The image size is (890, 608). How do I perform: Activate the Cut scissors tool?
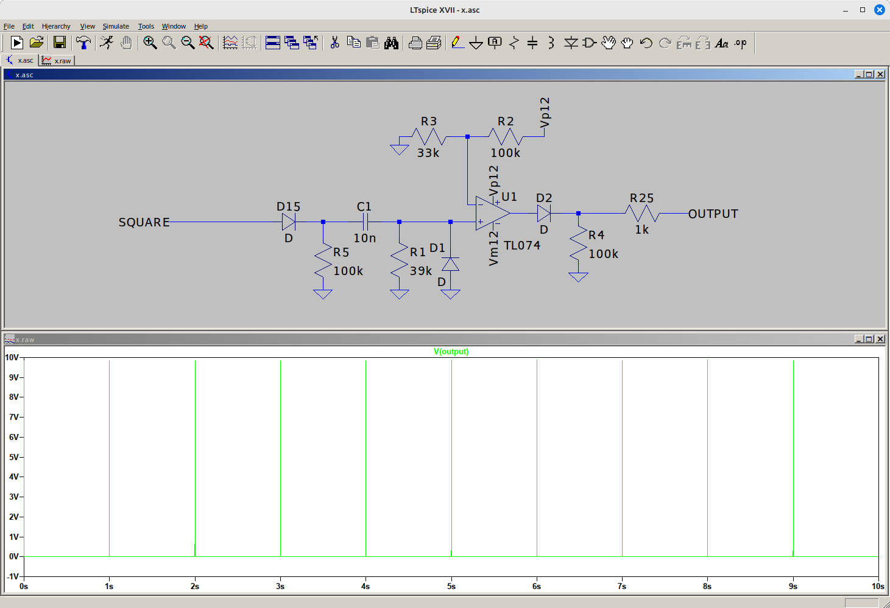[x=334, y=43]
